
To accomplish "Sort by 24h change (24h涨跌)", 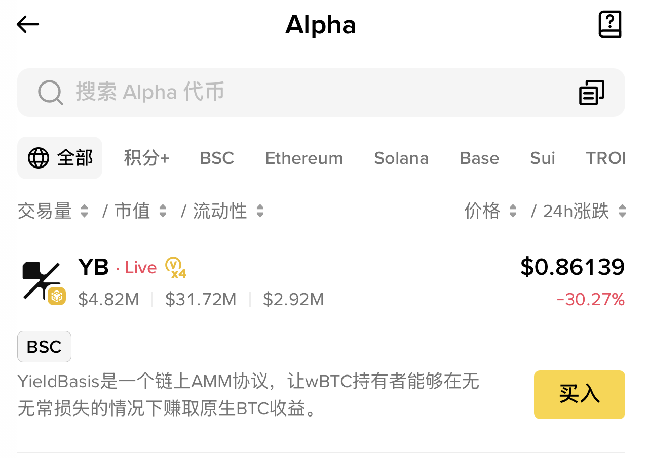I will pos(584,211).
